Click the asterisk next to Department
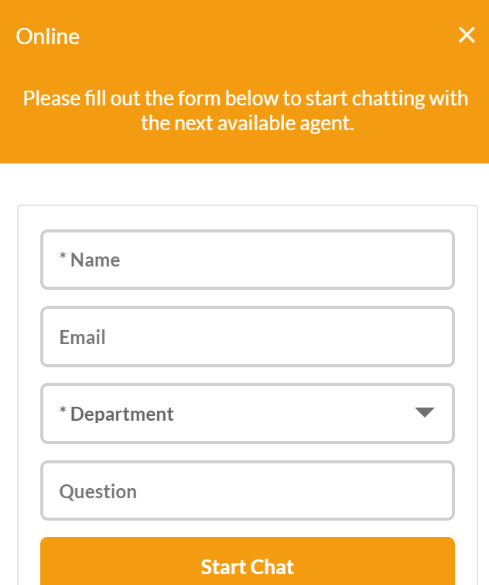 tap(63, 411)
